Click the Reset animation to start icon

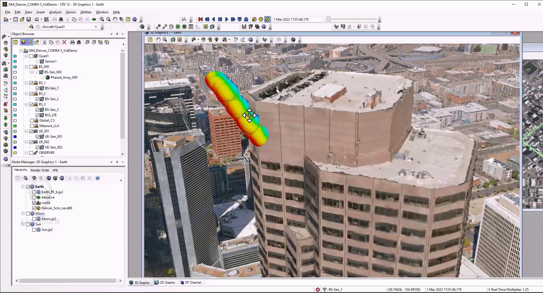200,19
